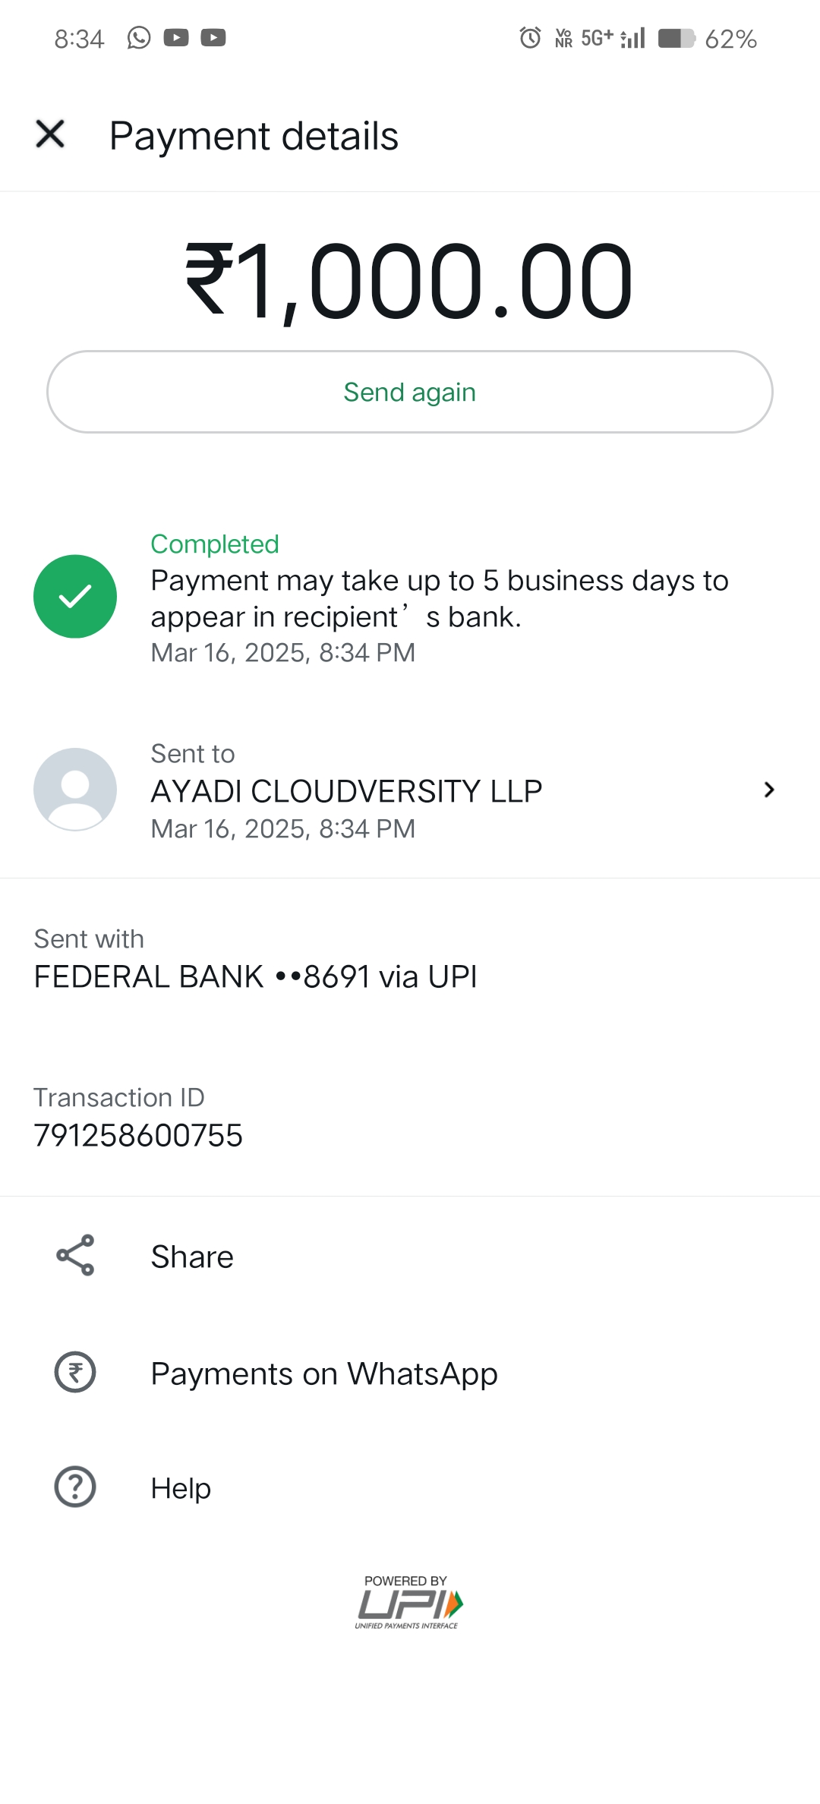Tap the green Completed checkmark icon

75,597
